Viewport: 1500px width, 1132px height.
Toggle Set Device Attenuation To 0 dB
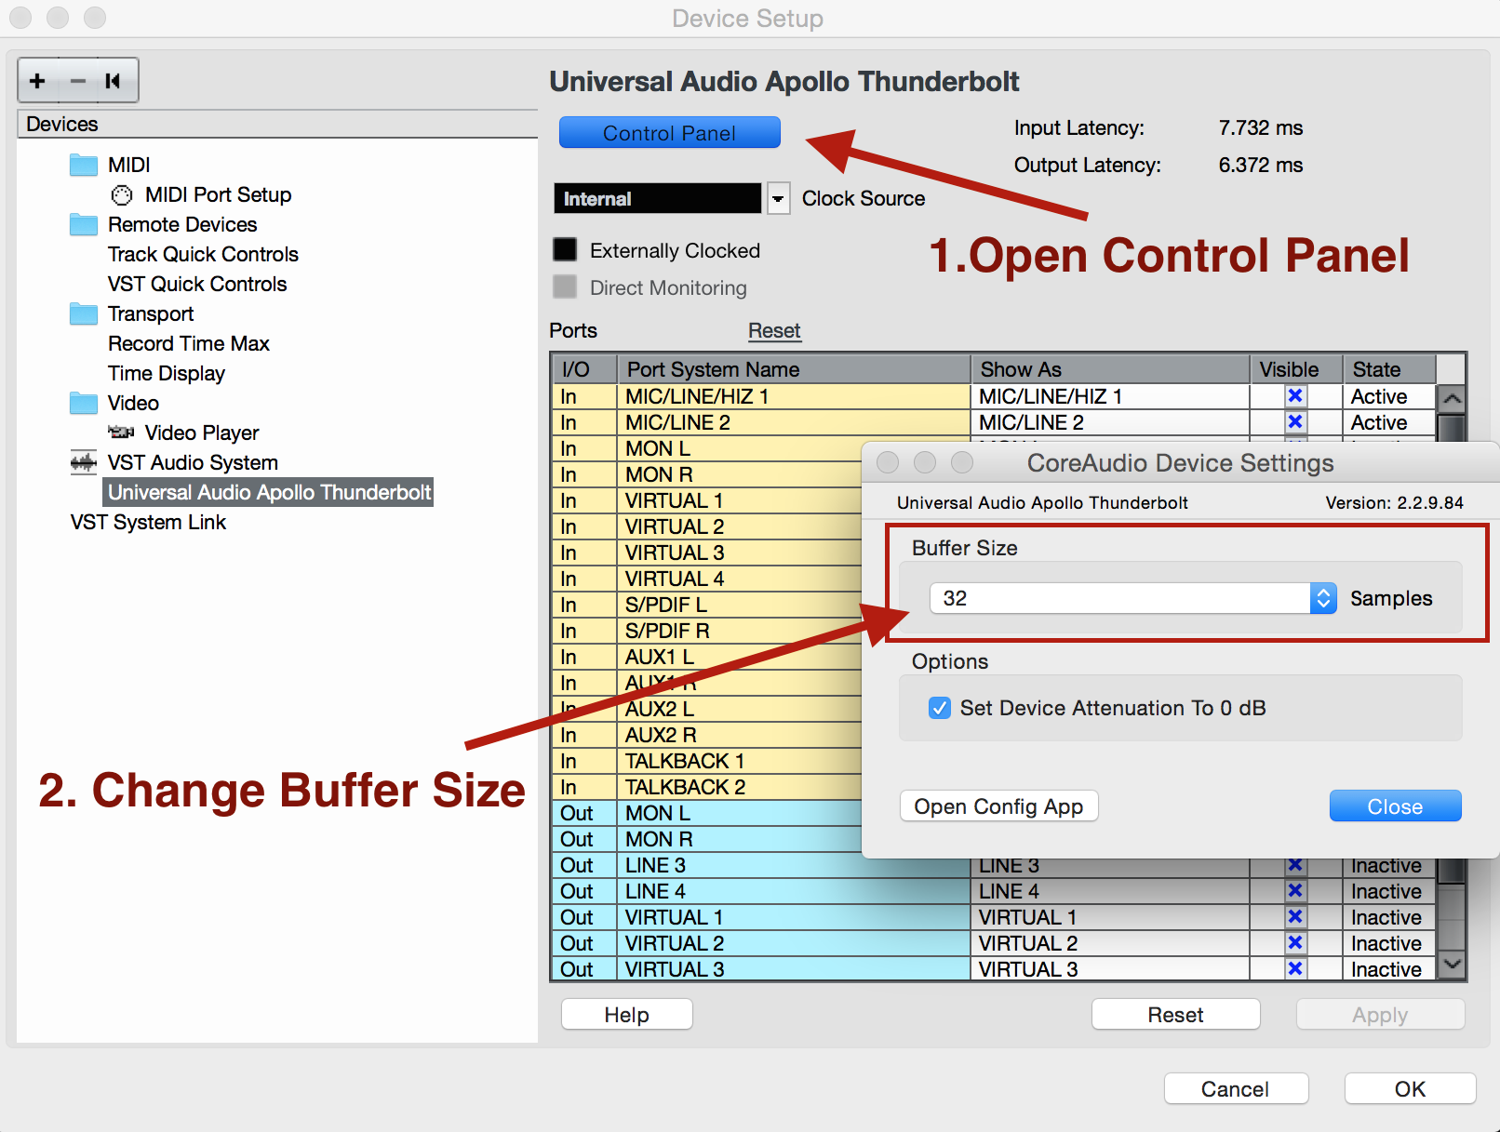[x=940, y=708]
